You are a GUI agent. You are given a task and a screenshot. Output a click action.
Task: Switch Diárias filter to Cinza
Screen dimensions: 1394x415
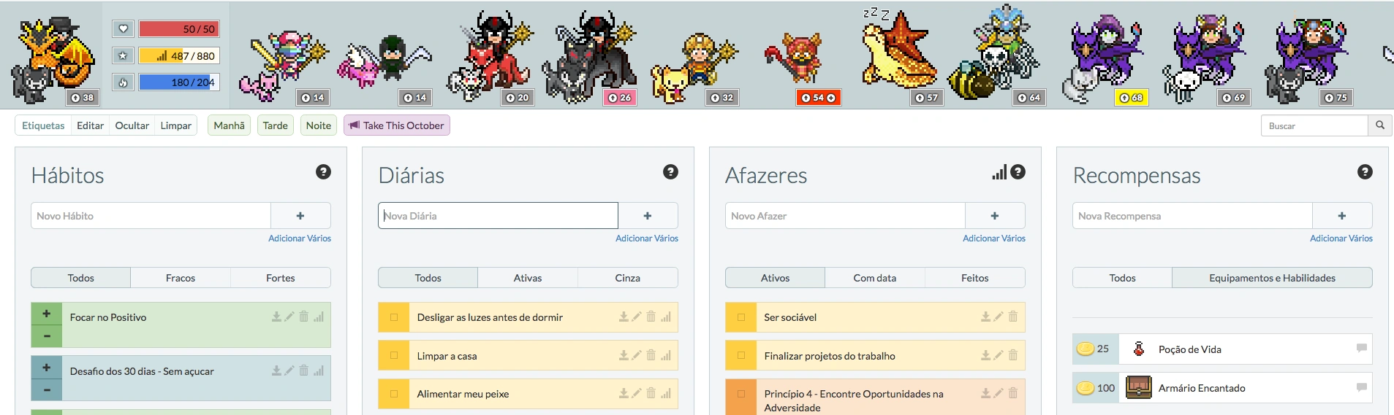point(627,278)
